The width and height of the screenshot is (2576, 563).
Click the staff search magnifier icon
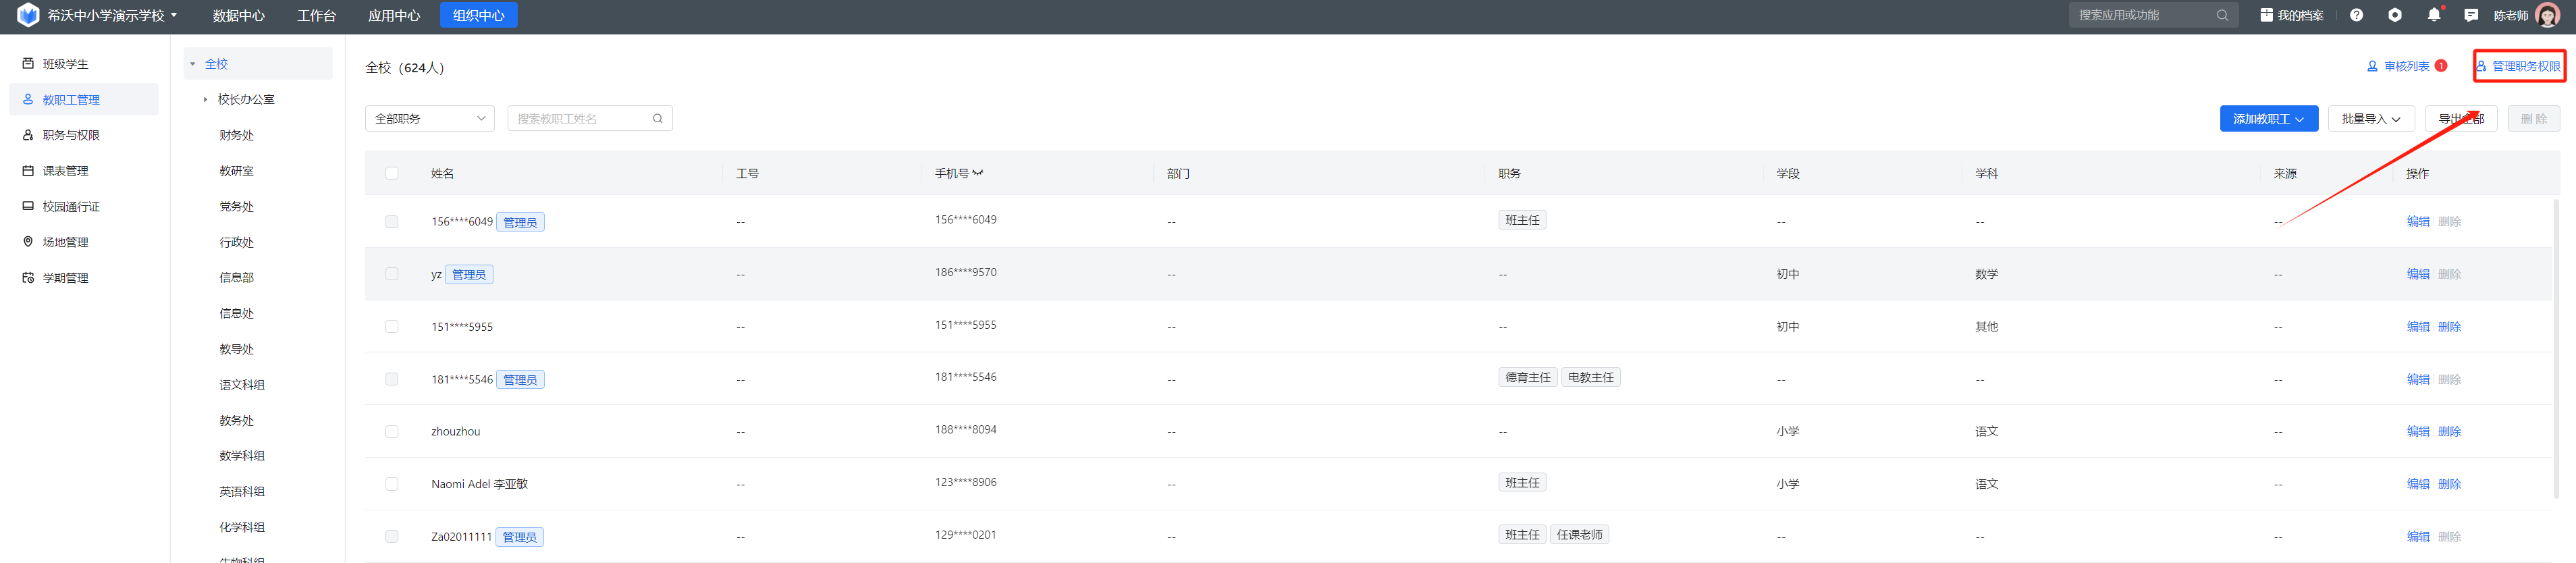click(x=657, y=118)
